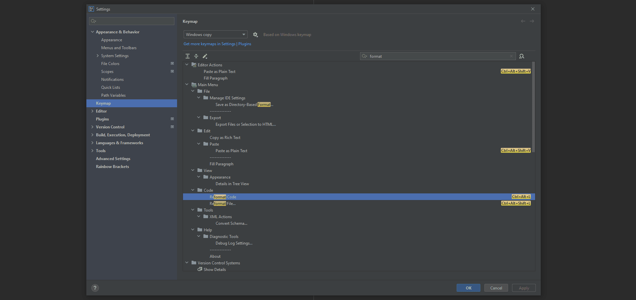Select the edit shortcut pencil icon
Screen dimensions: 636x300
click(205, 56)
